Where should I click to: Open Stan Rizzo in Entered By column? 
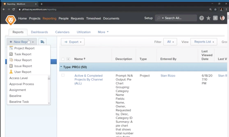168,76
